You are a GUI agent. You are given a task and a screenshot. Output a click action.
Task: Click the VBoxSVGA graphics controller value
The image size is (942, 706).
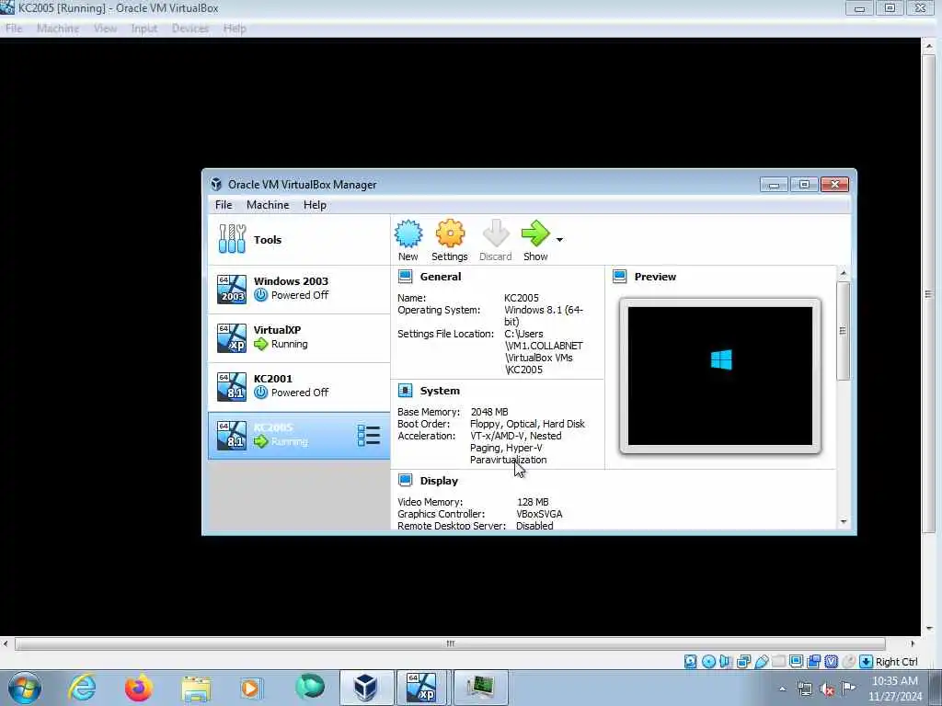coord(539,514)
